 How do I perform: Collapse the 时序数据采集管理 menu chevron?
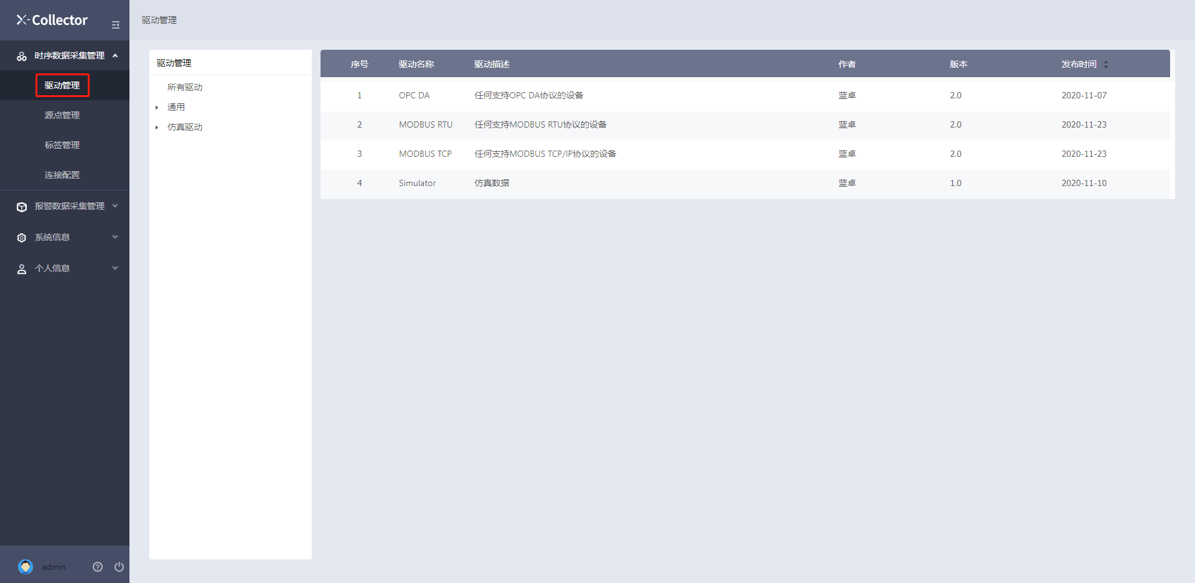tap(115, 56)
